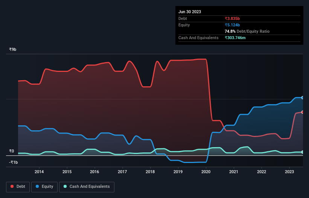Click the 2023 x-axis label
Image resolution: width=309 pixels, height=198 pixels.
(289, 172)
